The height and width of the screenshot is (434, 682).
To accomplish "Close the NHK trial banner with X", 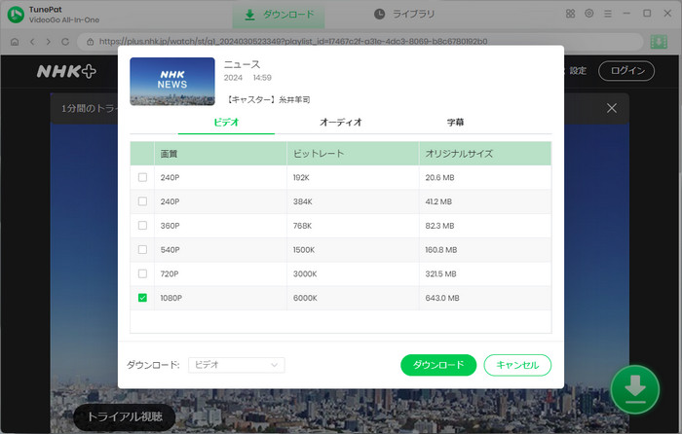I will 612,108.
